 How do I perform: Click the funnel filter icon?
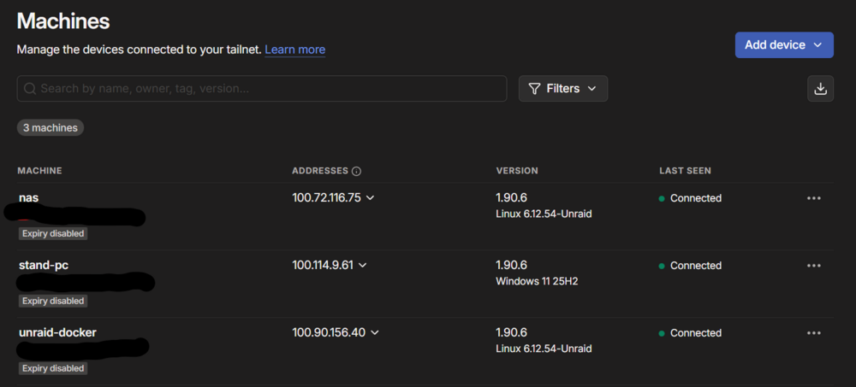(x=535, y=88)
